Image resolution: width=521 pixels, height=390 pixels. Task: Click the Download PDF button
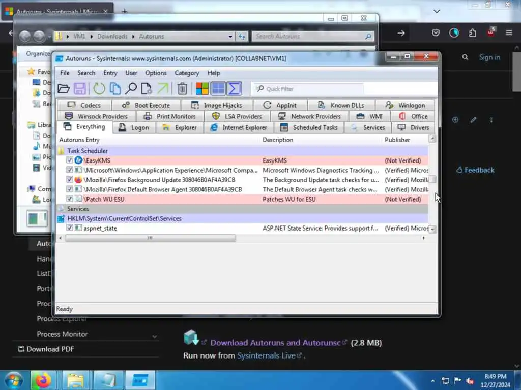pyautogui.click(x=46, y=349)
